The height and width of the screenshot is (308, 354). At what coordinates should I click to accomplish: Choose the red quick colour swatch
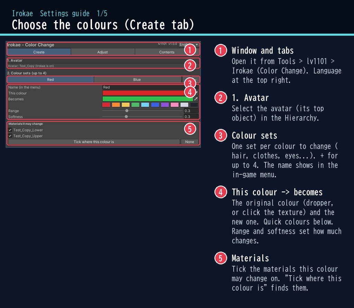[x=106, y=105]
